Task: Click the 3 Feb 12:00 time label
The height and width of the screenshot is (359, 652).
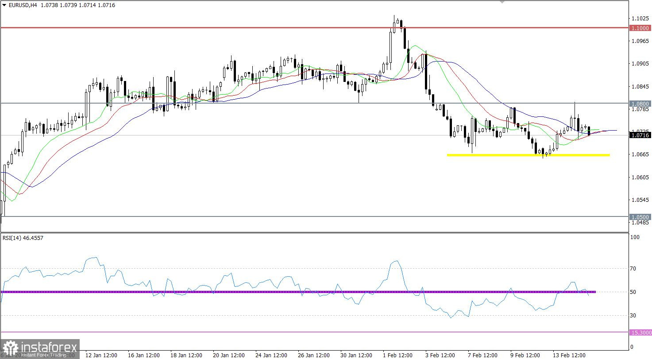Action: pyautogui.click(x=440, y=355)
